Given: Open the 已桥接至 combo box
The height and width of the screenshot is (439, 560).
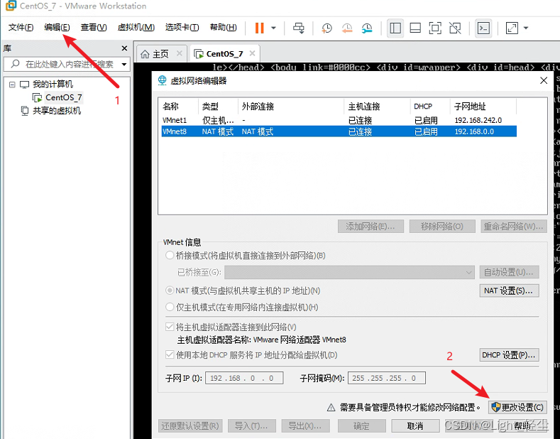Looking at the screenshot, I should pyautogui.click(x=349, y=272).
